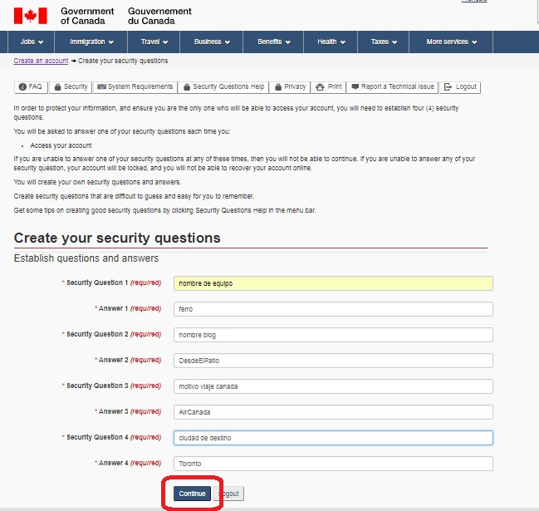Expand the Jobs menu
Image resolution: width=539 pixels, height=511 pixels.
coord(32,42)
